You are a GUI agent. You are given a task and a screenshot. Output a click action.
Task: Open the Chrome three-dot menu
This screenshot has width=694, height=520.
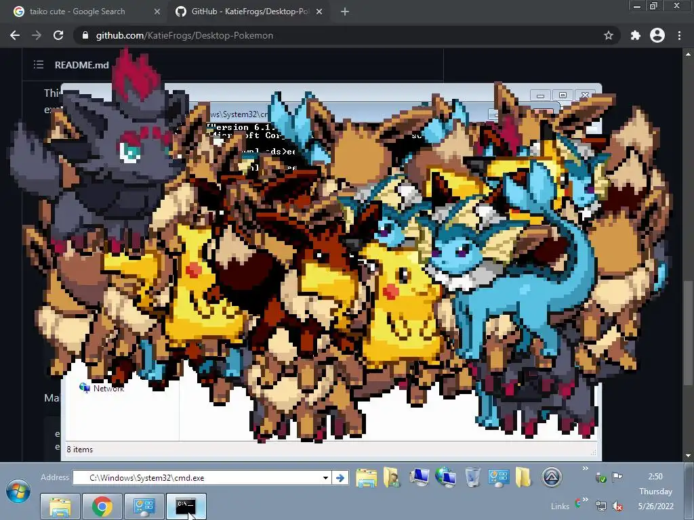[679, 35]
